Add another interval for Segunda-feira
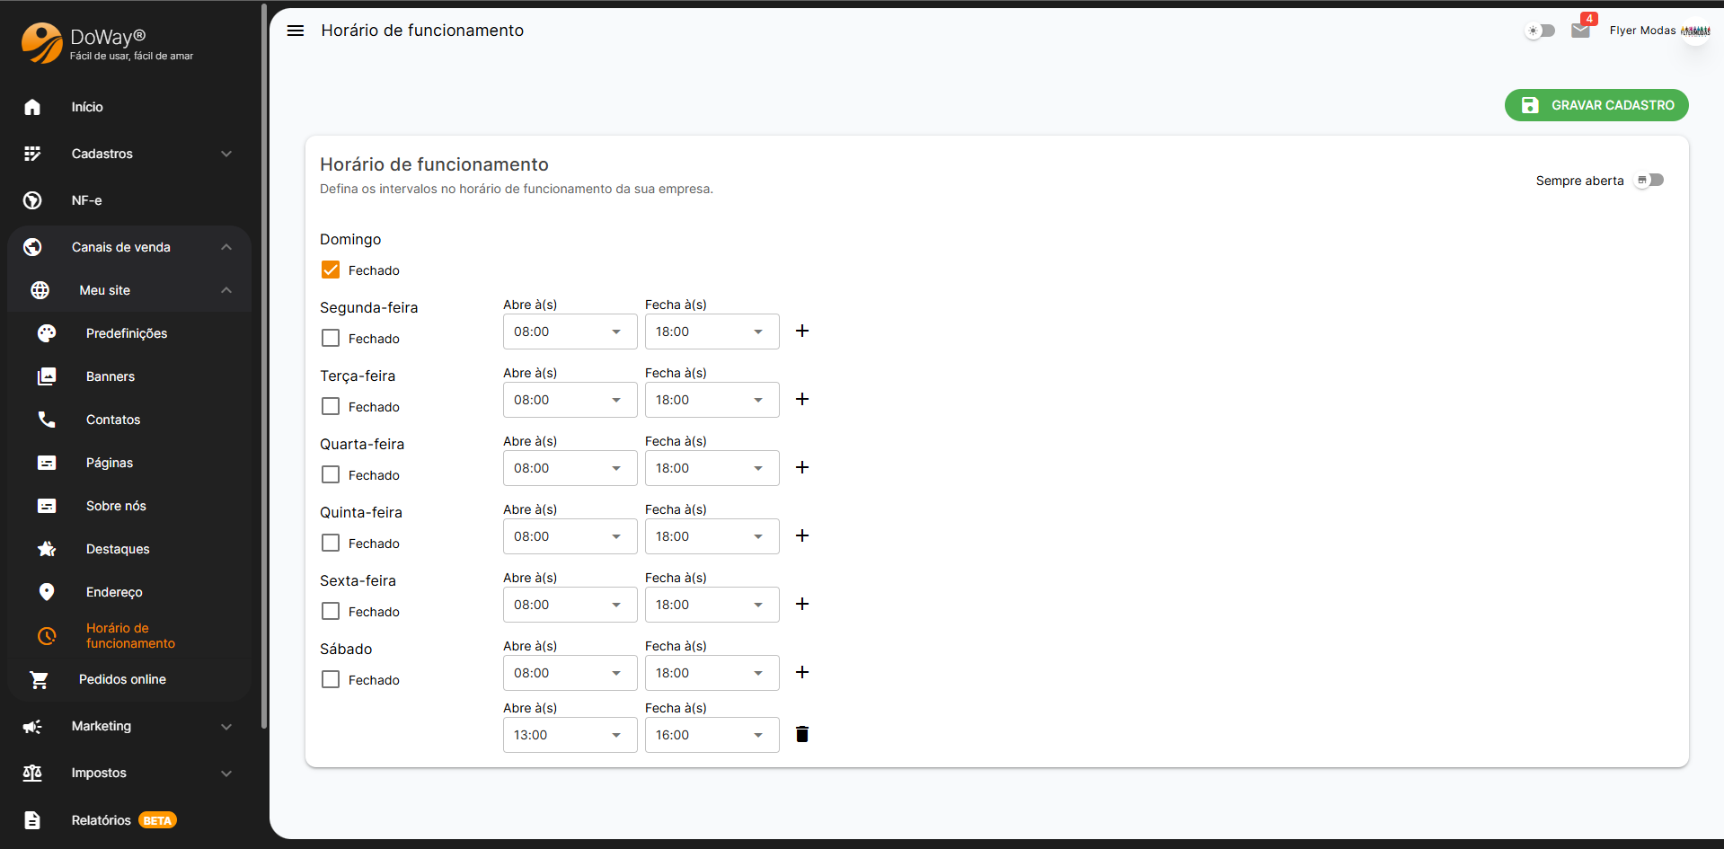 point(802,332)
